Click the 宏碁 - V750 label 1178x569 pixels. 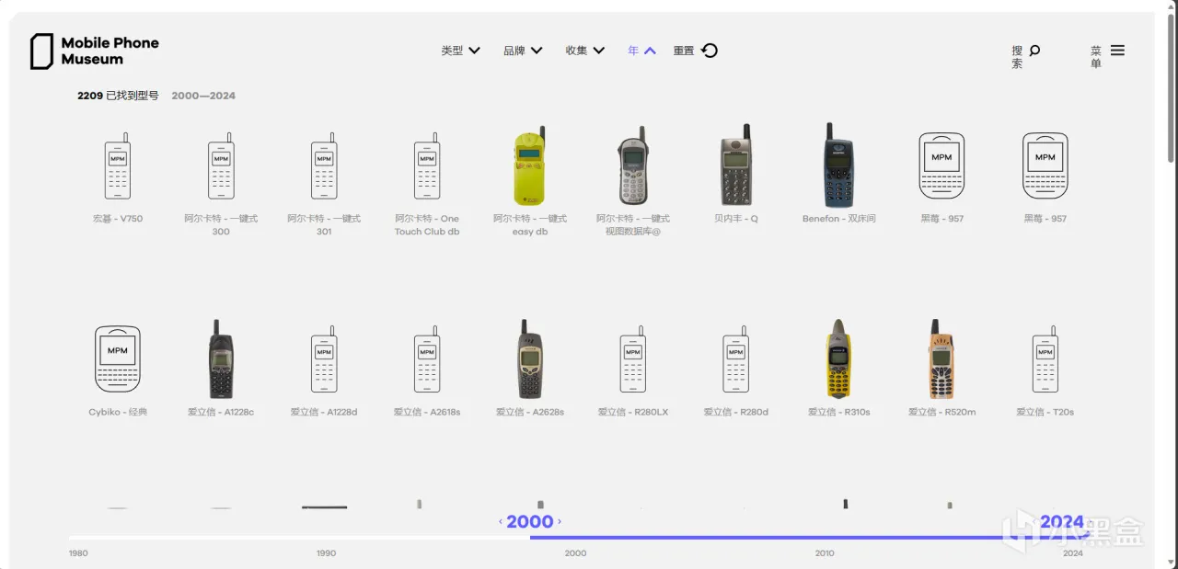pos(118,219)
